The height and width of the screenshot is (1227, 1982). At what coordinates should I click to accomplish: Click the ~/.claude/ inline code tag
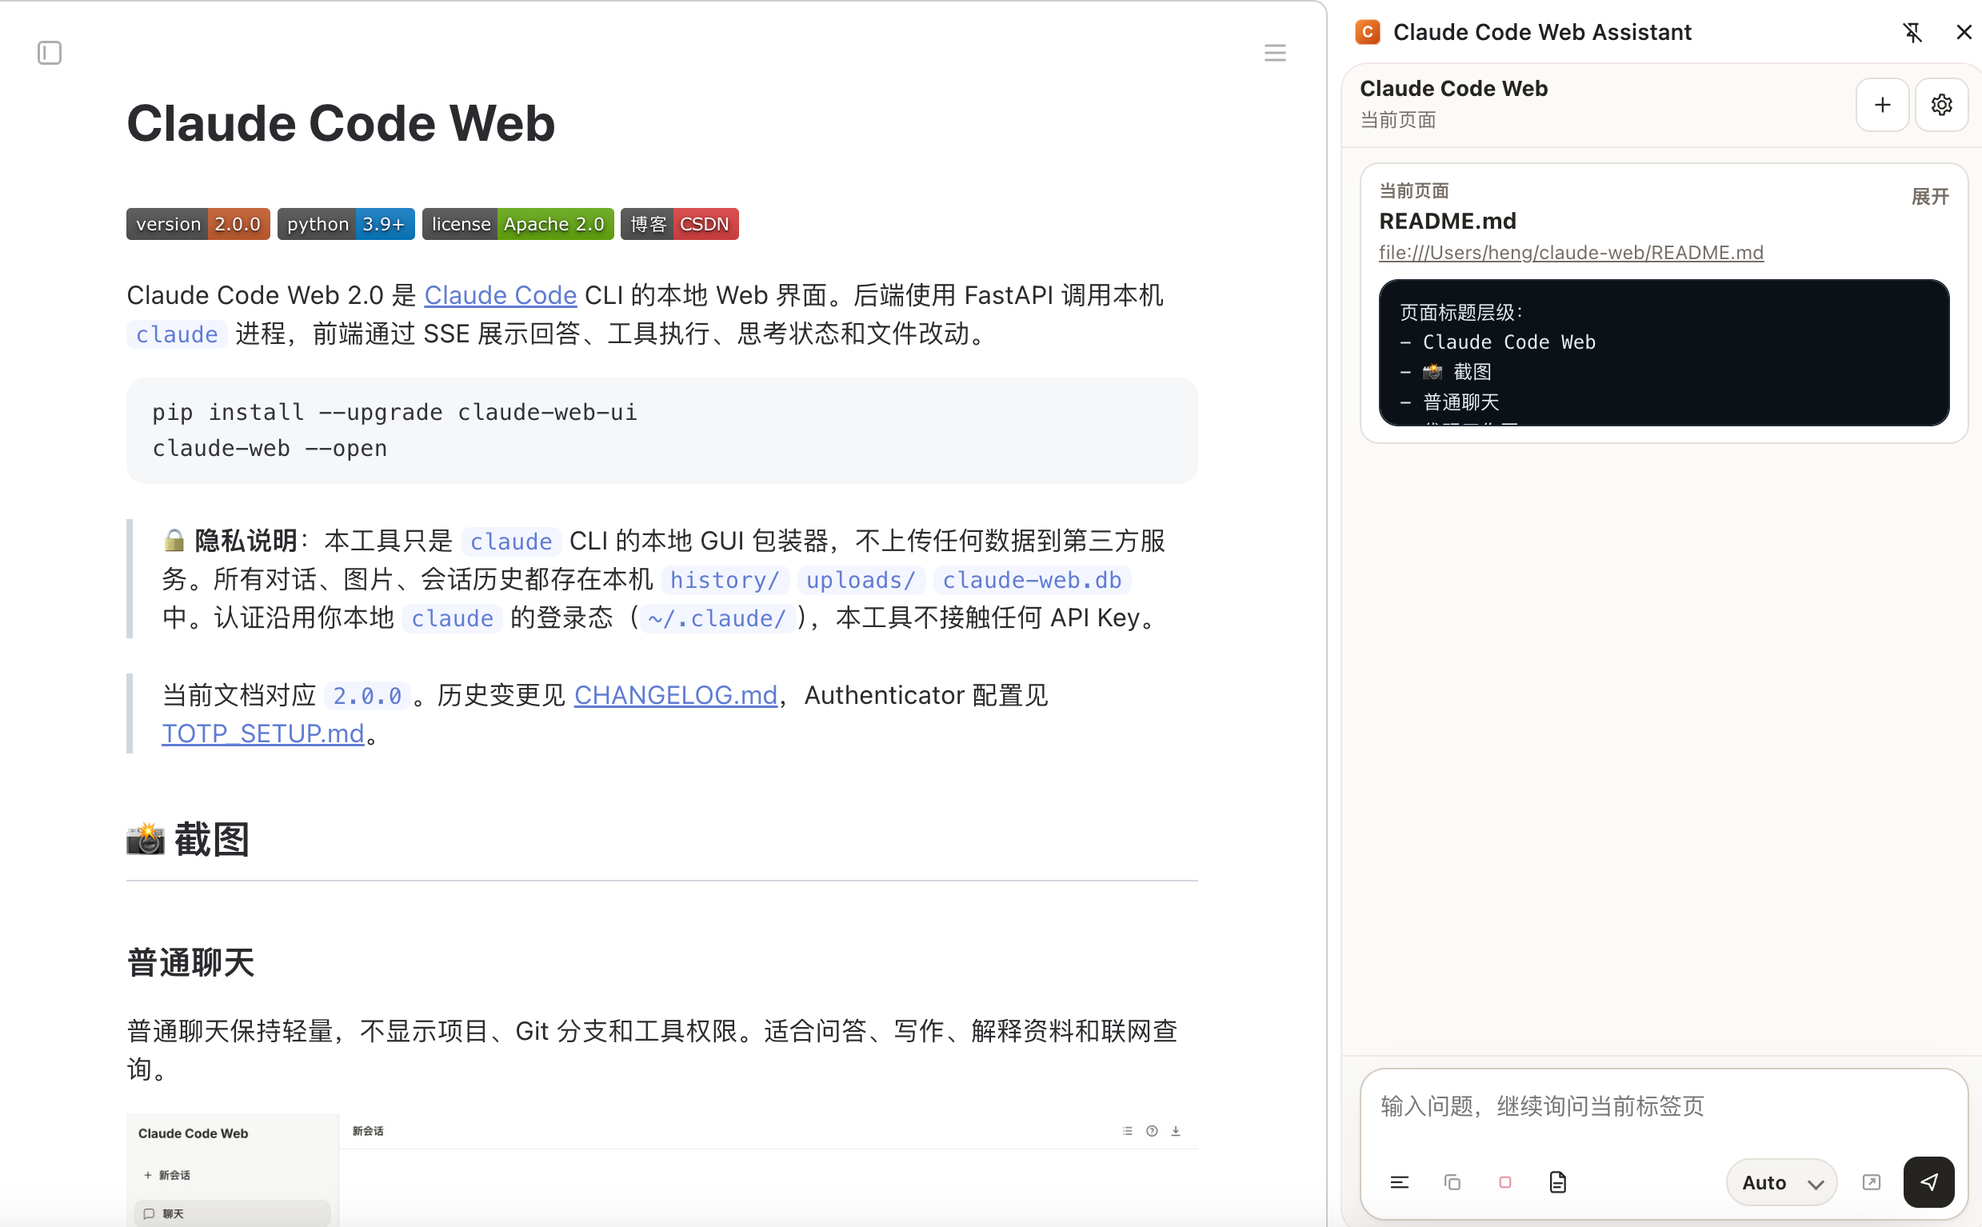pos(717,618)
